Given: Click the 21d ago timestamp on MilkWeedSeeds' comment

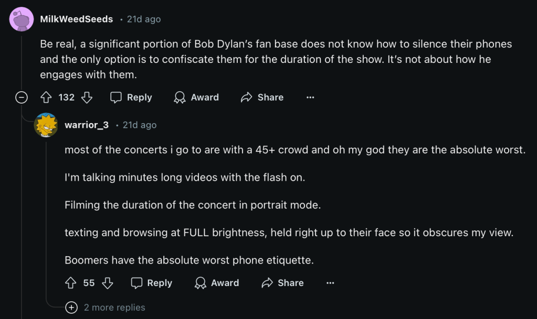Looking at the screenshot, I should [144, 19].
